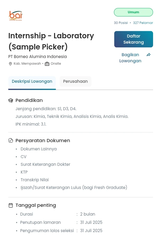Click the 30 Posisi text

click(121, 23)
